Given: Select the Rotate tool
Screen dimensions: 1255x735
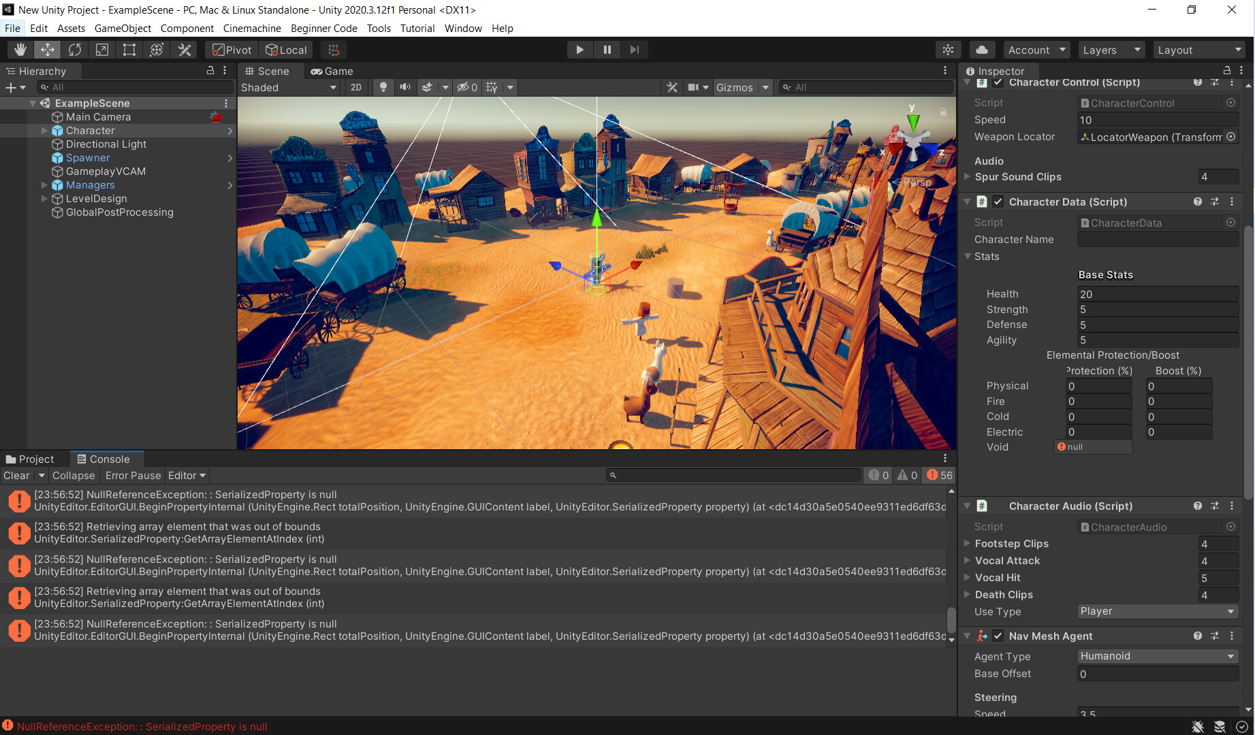Looking at the screenshot, I should tap(75, 50).
